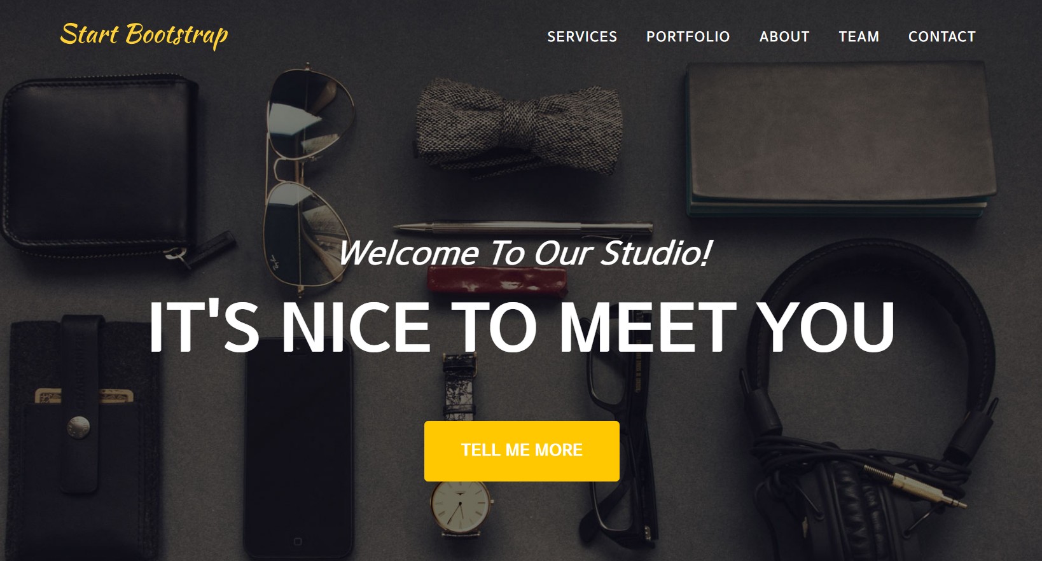Screen dimensions: 1042x561
Task: Click the dark notebook in the background
Action: (x=840, y=140)
